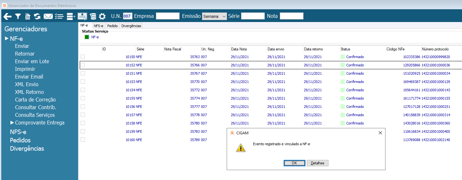Click OK in the CIGAM dialog
The image size is (462, 180).
(294, 163)
